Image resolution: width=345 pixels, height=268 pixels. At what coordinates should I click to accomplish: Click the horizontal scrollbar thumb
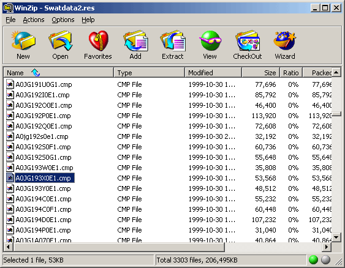point(119,247)
